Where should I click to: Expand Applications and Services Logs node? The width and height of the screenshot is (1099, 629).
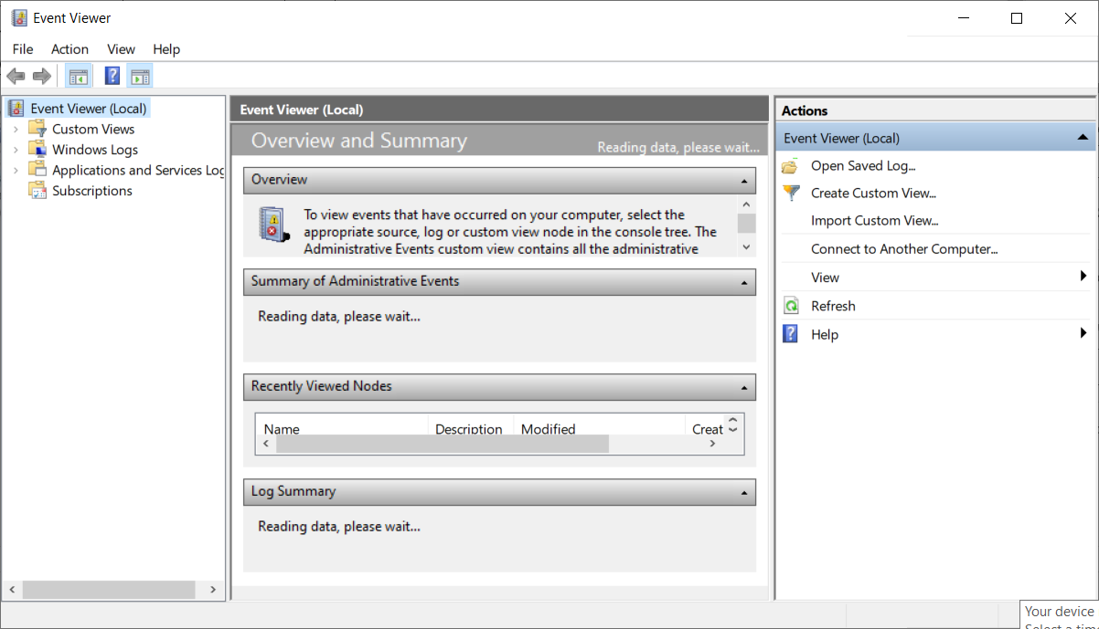click(x=16, y=171)
